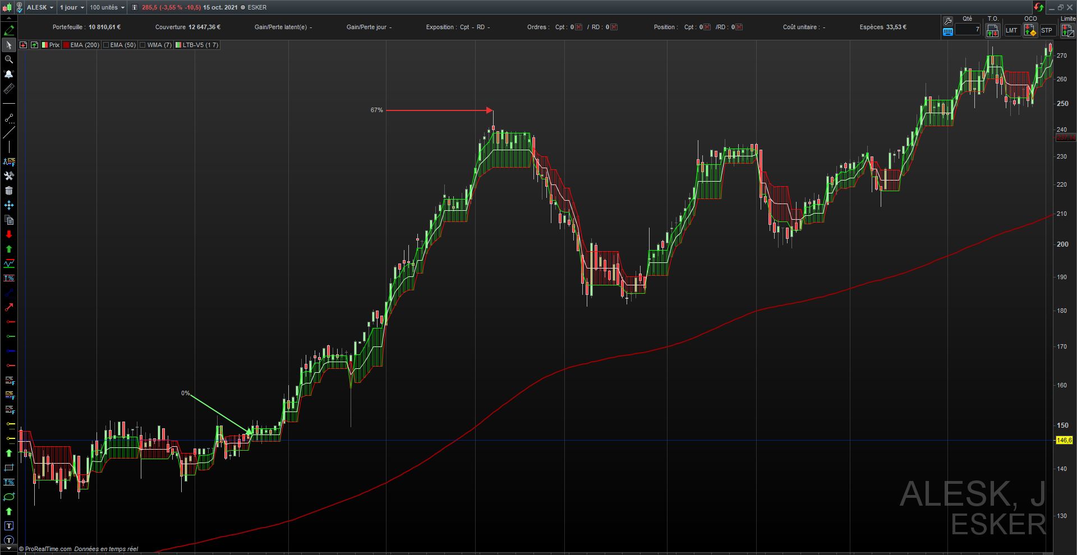This screenshot has height=555, width=1077.
Task: Select the cursor pointer tool
Action: click(9, 45)
